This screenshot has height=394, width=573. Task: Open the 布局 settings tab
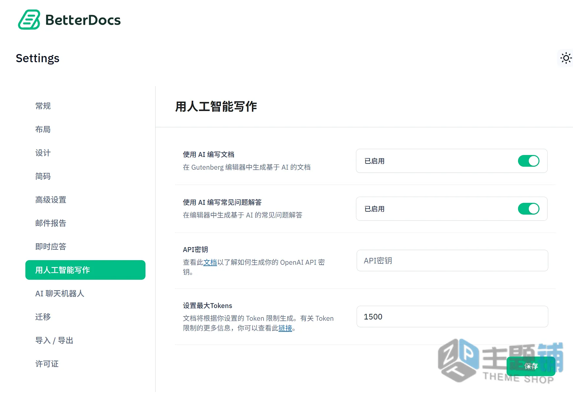[43, 129]
